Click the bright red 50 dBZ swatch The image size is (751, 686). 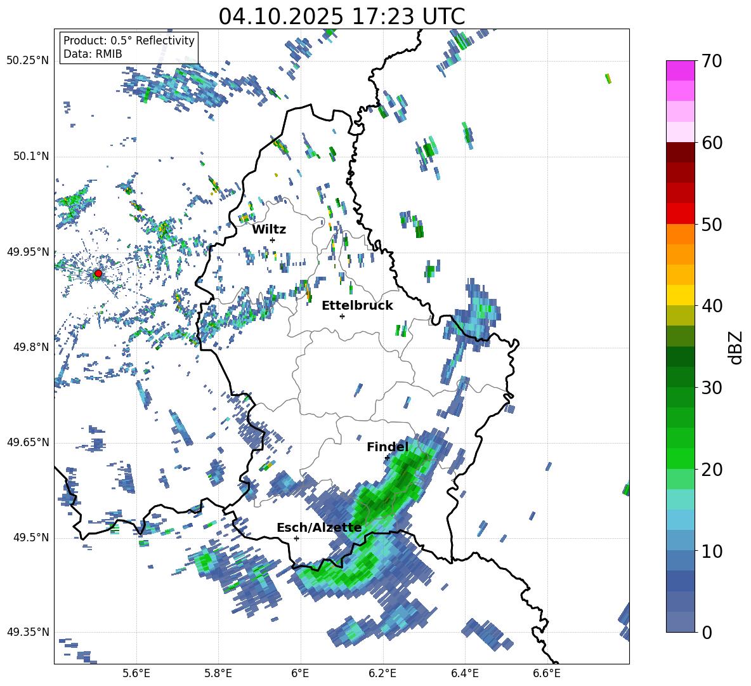(680, 214)
